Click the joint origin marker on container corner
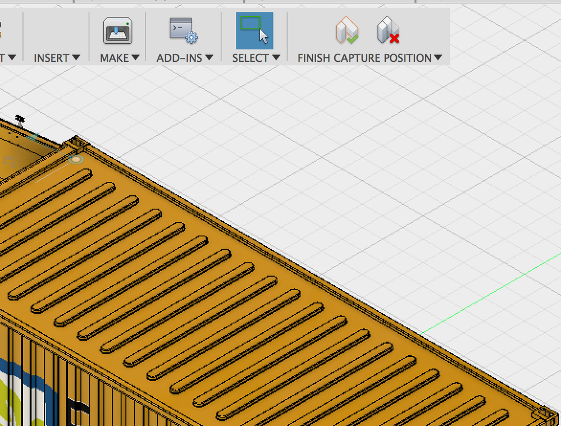561x426 pixels. [76, 159]
